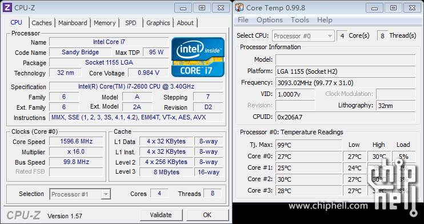The width and height of the screenshot is (424, 224).
Task: Click the Specification field i7-2600 CPU @ 3.40GHz
Action: (136, 86)
